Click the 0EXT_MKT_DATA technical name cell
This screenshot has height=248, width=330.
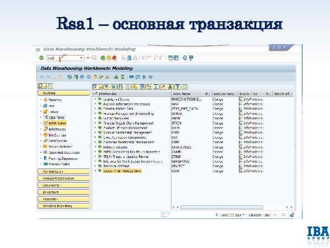coord(185,109)
